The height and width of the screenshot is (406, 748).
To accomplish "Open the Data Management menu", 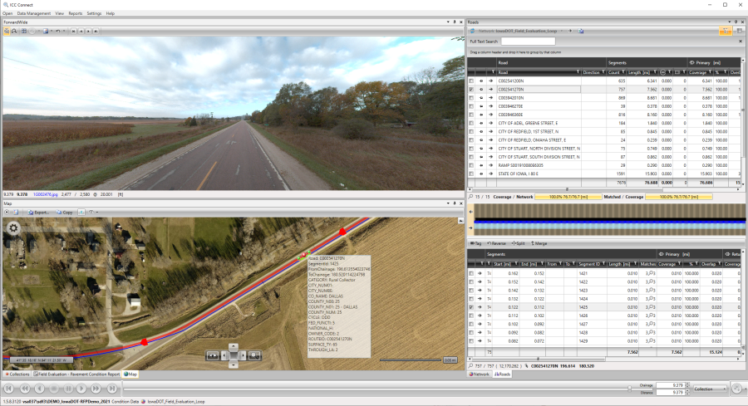I will pyautogui.click(x=33, y=13).
